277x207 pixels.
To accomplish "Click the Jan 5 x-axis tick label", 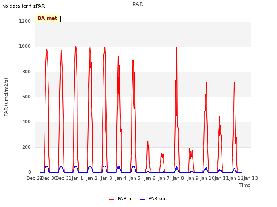I will [135, 178].
